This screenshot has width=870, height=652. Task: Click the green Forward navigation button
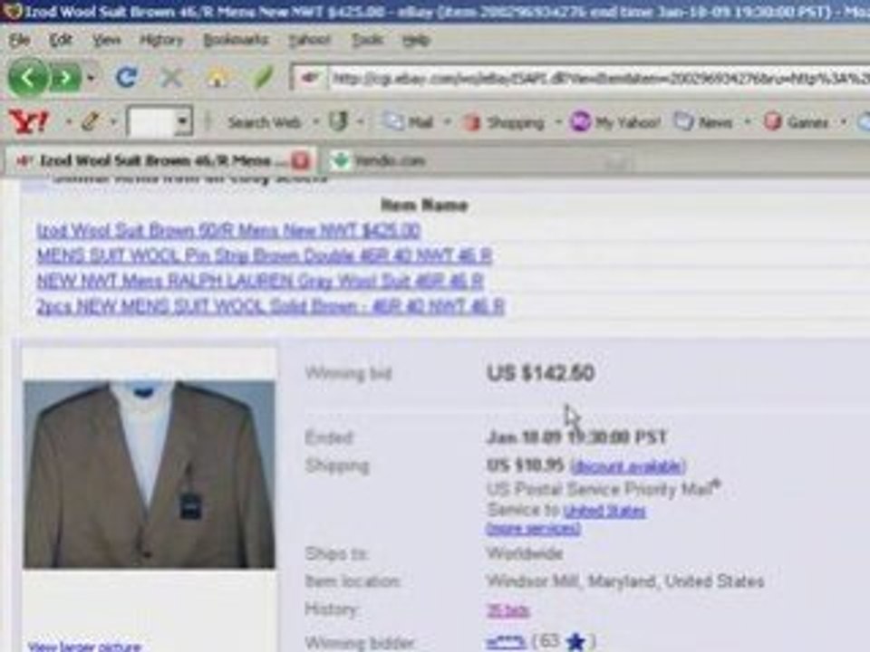[x=65, y=79]
